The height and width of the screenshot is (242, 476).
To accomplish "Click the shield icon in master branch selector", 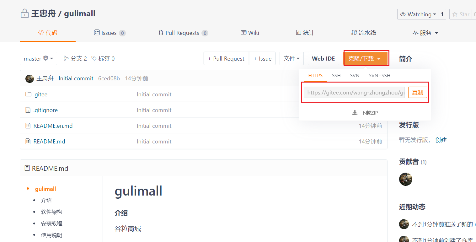I will click(x=45, y=58).
